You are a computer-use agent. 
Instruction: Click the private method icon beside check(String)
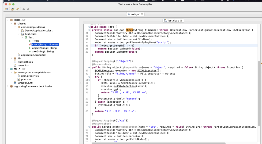click(30, 44)
